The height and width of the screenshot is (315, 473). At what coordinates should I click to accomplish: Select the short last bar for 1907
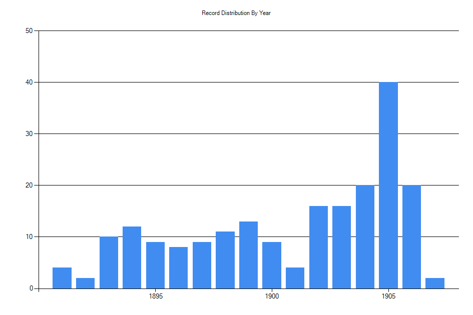coord(434,283)
